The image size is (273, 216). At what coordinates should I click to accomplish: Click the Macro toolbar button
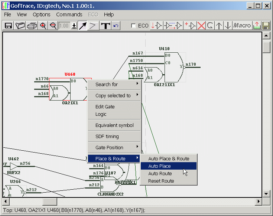tap(242, 26)
